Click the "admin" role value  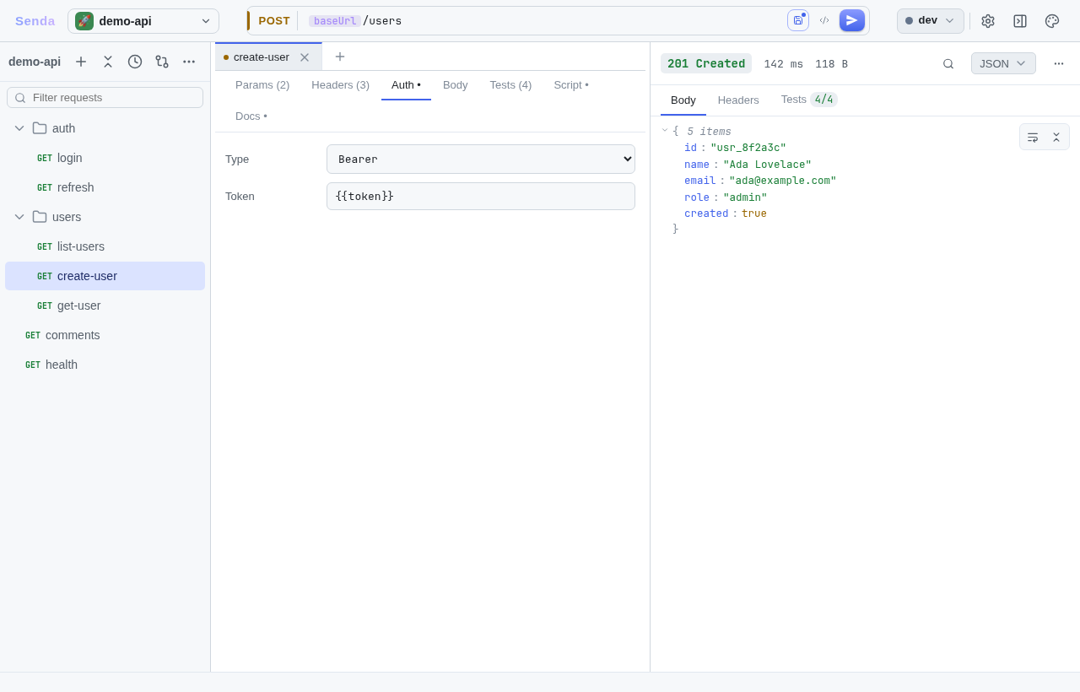tap(745, 197)
